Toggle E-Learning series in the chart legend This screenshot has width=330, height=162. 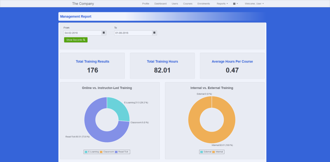pos(91,152)
